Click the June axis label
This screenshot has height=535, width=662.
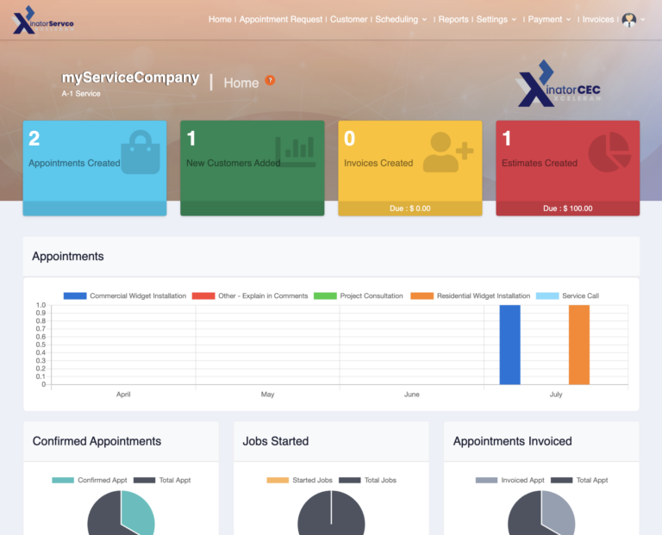pos(412,394)
